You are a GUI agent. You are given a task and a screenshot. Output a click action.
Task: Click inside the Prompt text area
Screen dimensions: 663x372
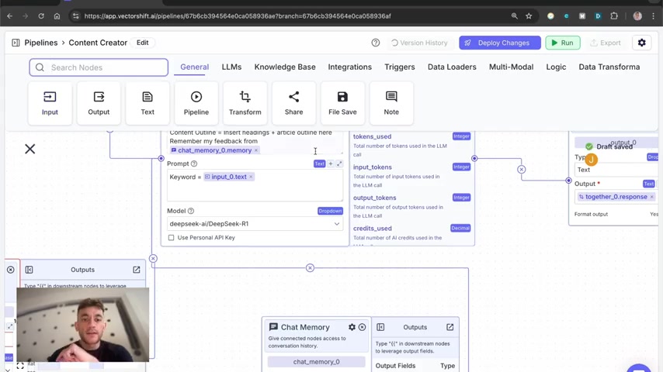[255, 186]
